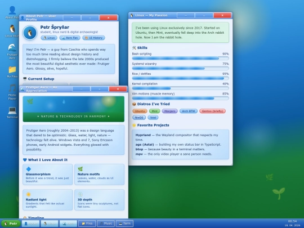
Task: Close the Linux — My Passion window
Action: pyautogui.click(x=222, y=15)
